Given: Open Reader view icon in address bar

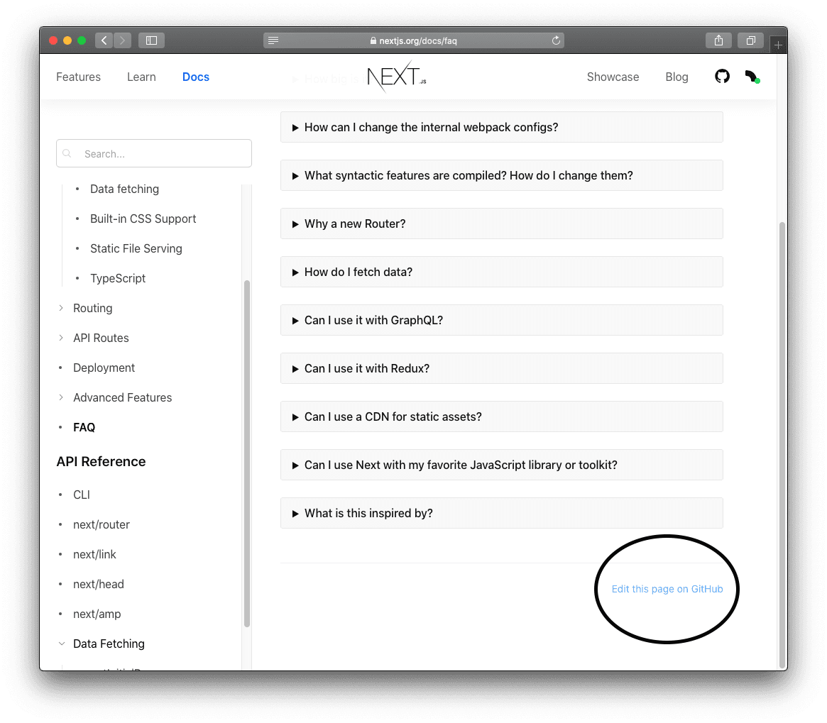Looking at the screenshot, I should pyautogui.click(x=273, y=40).
